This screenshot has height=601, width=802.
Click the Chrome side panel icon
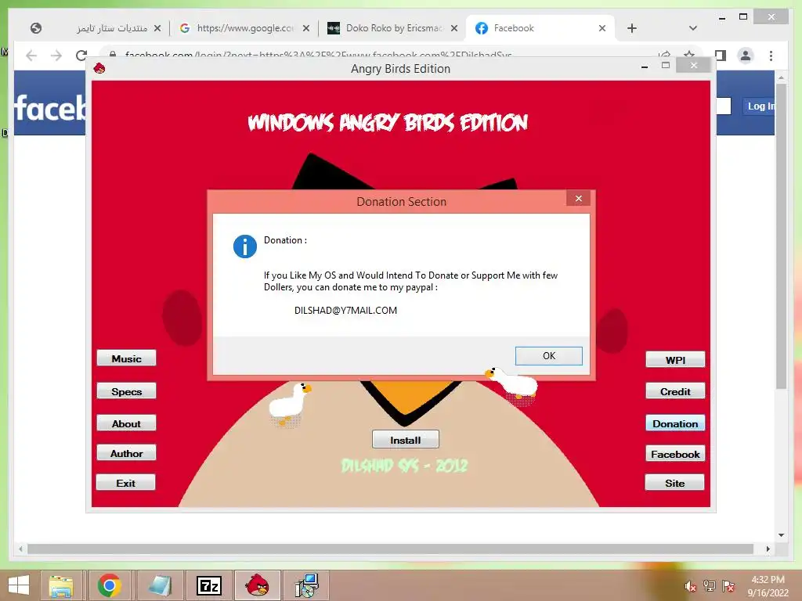point(721,56)
